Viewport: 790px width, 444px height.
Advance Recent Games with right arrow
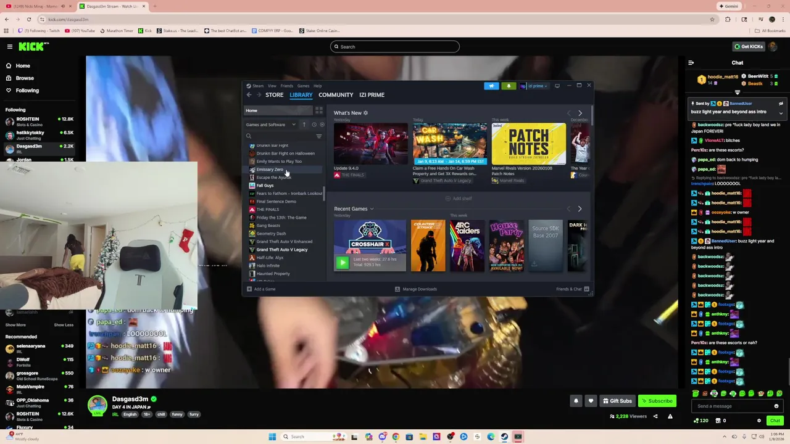(x=580, y=209)
